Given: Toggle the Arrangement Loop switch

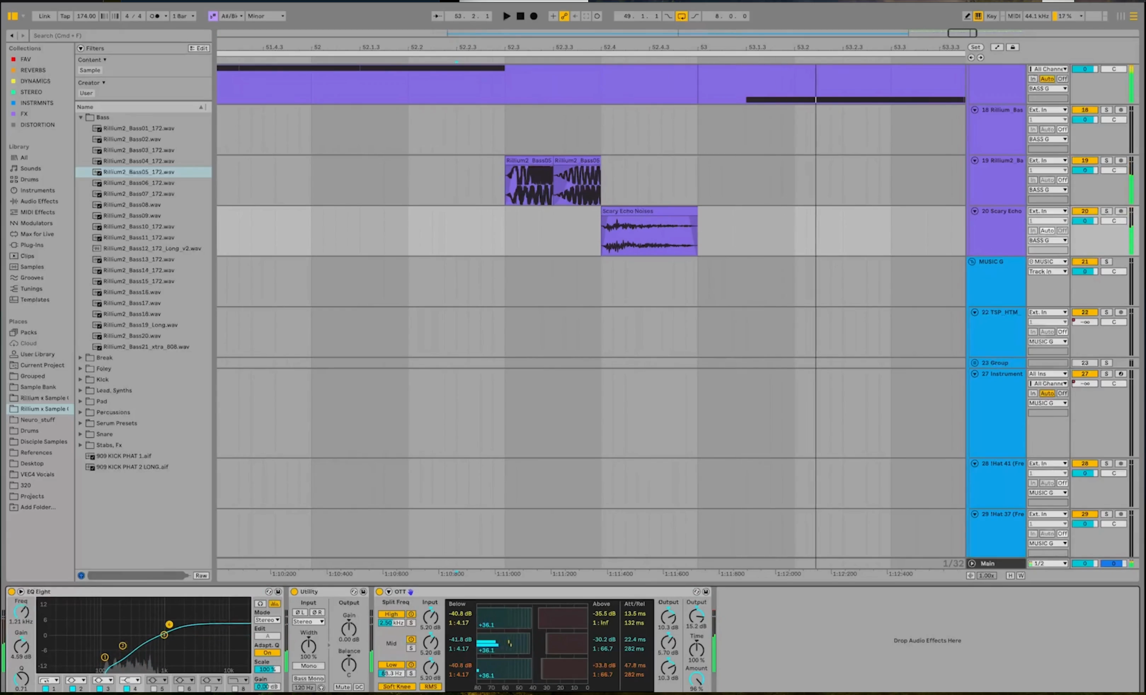Looking at the screenshot, I should (681, 16).
